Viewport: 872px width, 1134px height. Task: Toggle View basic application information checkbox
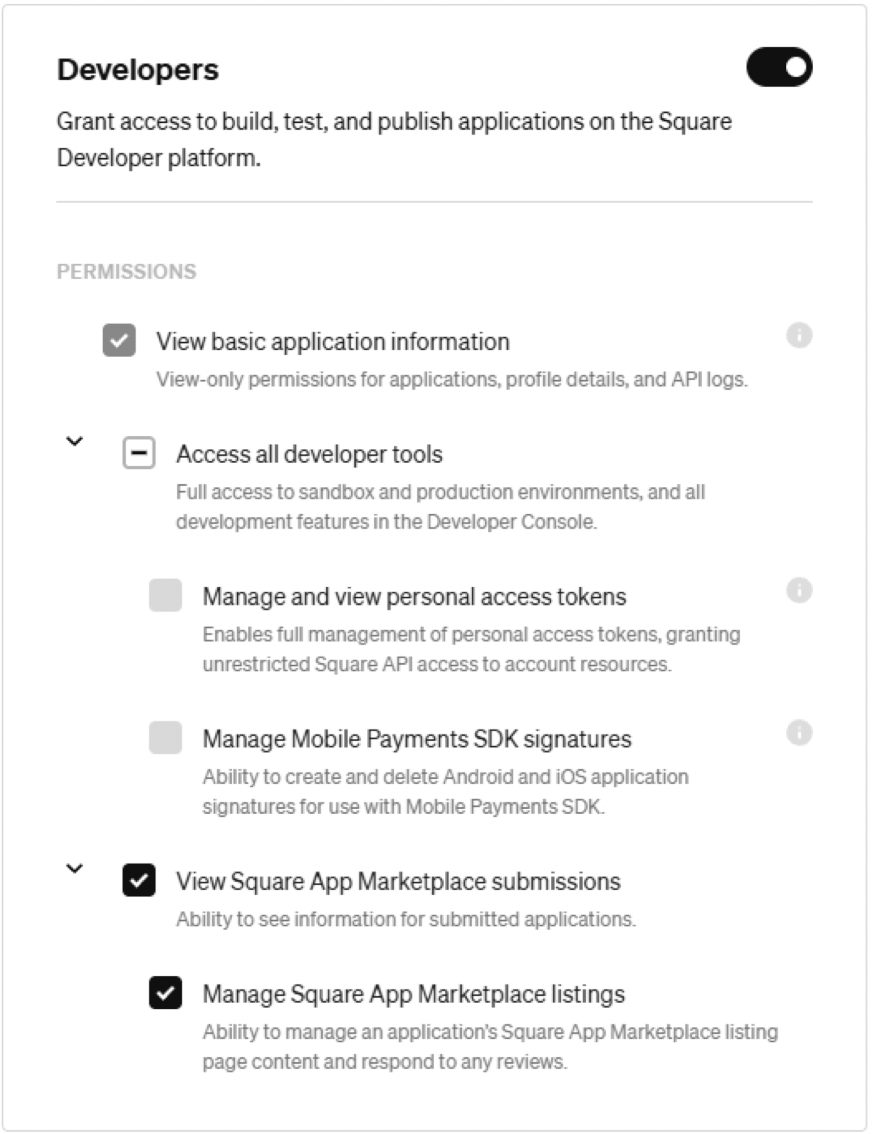point(119,340)
